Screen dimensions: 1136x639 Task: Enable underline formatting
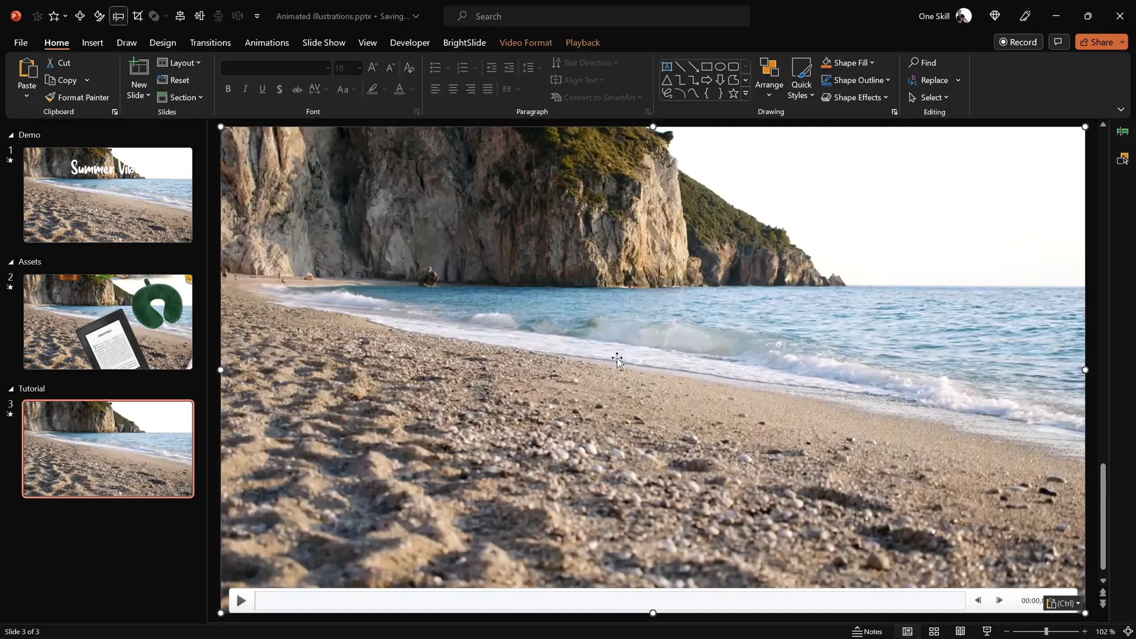tap(262, 89)
